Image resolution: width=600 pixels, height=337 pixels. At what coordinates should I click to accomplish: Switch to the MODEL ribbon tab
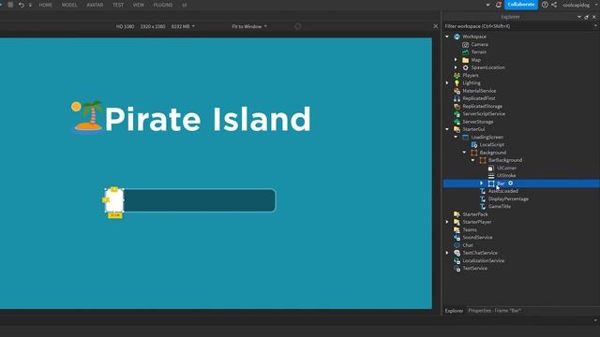click(x=69, y=5)
